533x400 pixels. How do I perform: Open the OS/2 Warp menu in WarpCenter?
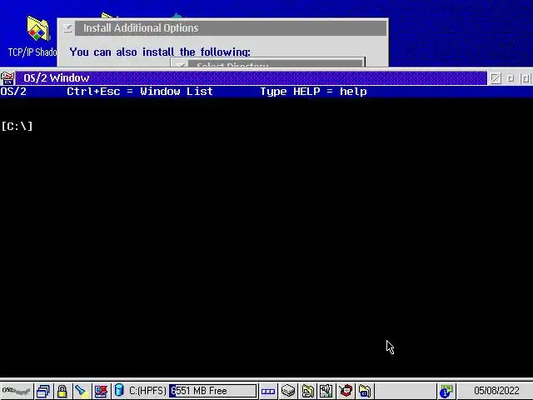coord(17,391)
